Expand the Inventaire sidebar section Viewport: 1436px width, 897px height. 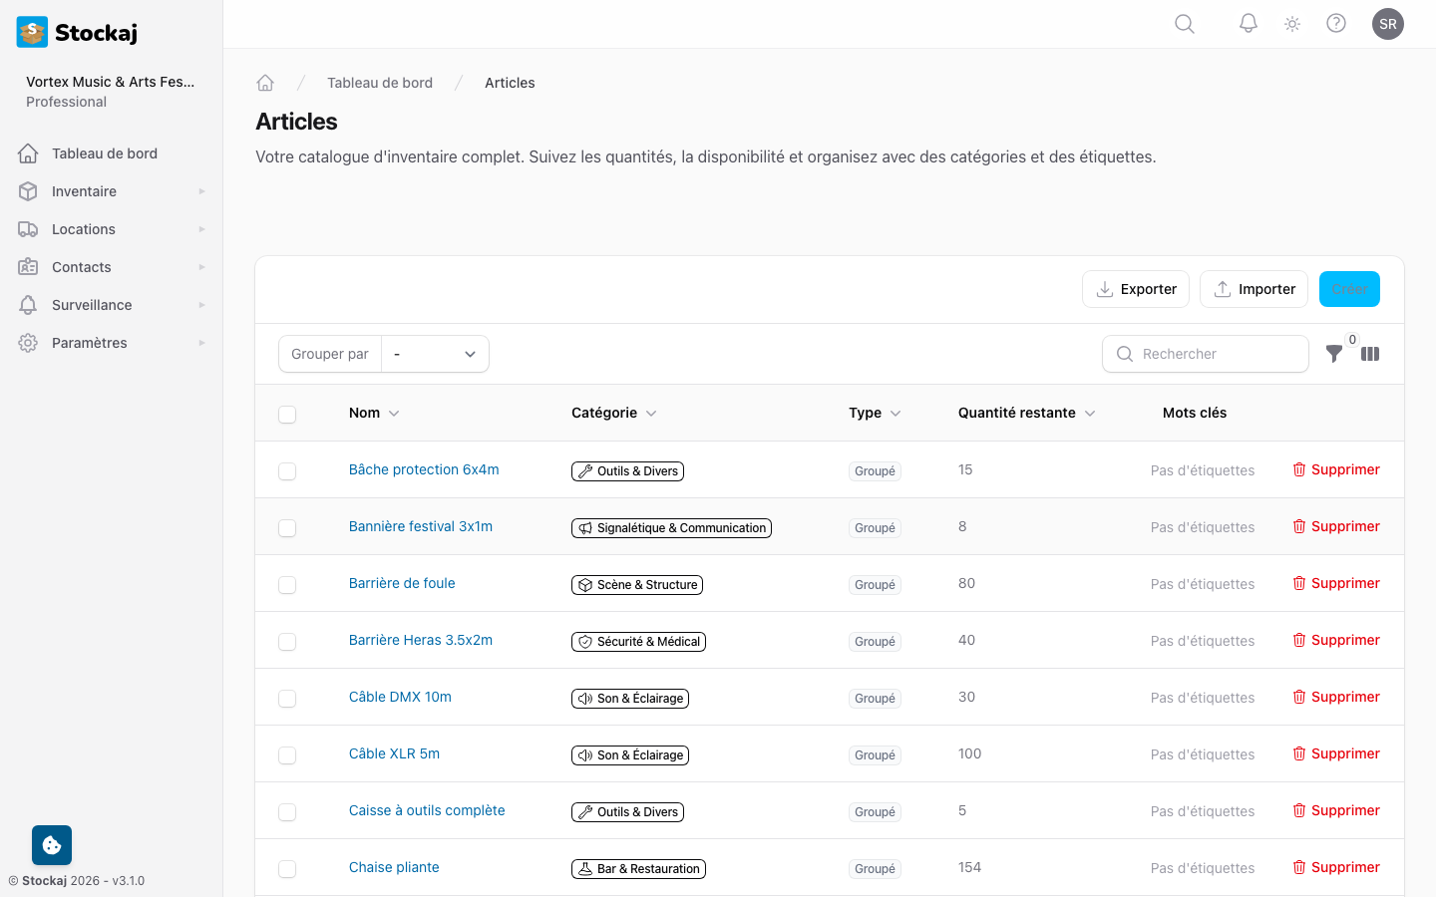pyautogui.click(x=84, y=190)
